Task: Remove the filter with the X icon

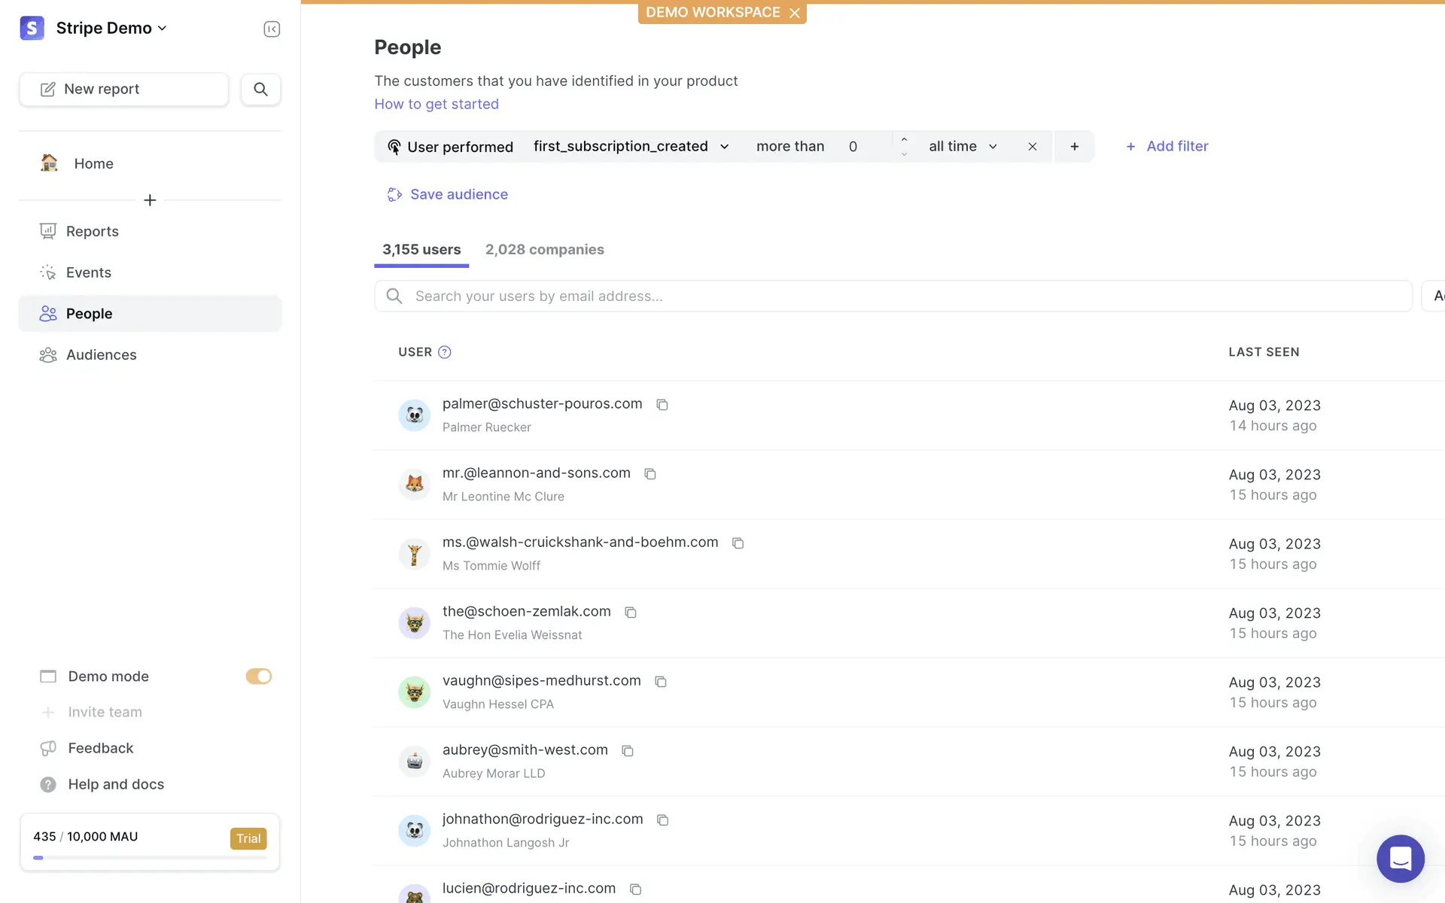Action: click(x=1033, y=147)
